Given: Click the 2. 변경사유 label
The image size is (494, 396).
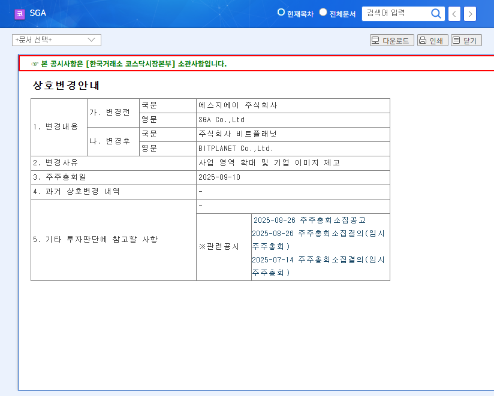Looking at the screenshot, I should [55, 163].
